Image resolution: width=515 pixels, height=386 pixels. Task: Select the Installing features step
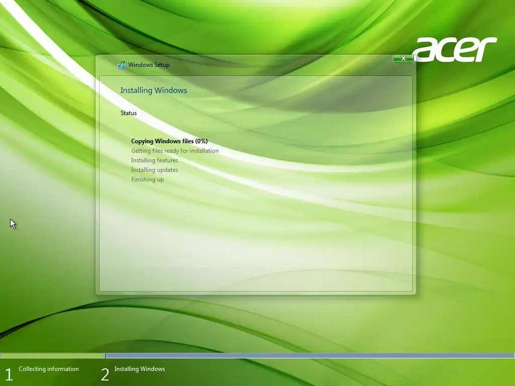point(154,160)
